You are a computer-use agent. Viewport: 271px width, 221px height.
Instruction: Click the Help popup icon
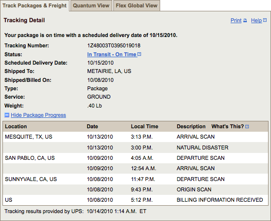click(x=265, y=20)
